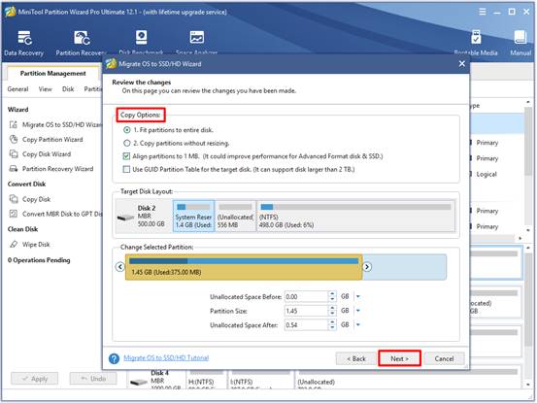
Task: Click the Partition Size value field
Action: pyautogui.click(x=306, y=311)
